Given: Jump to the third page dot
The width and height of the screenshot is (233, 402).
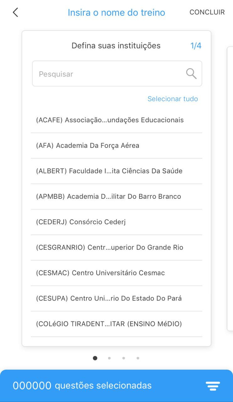Looking at the screenshot, I should tap(124, 358).
